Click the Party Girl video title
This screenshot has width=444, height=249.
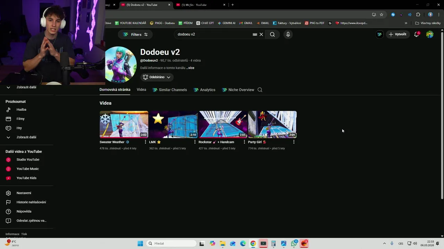point(257,142)
